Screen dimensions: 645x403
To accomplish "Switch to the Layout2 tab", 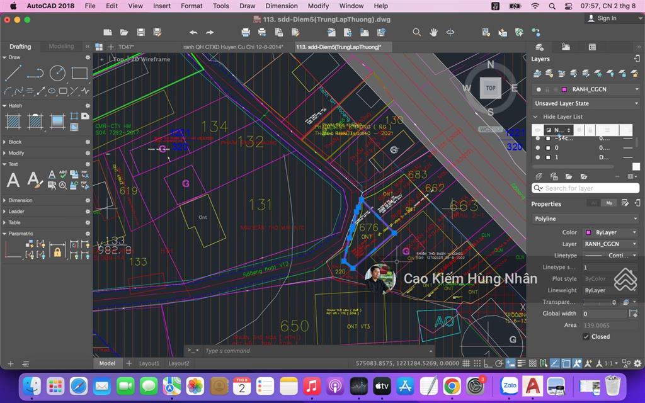I will [x=179, y=363].
